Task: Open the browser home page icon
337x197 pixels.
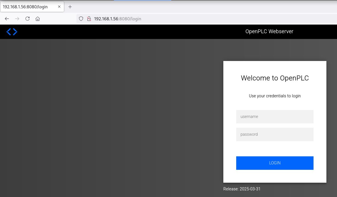Action: click(38, 19)
